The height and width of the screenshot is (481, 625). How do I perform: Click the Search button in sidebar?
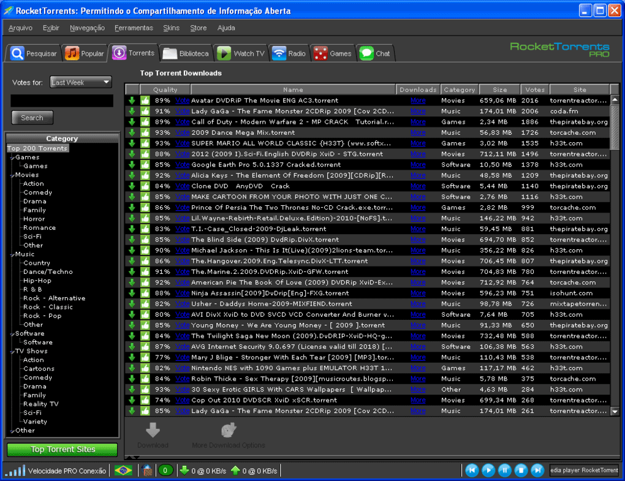coord(32,118)
